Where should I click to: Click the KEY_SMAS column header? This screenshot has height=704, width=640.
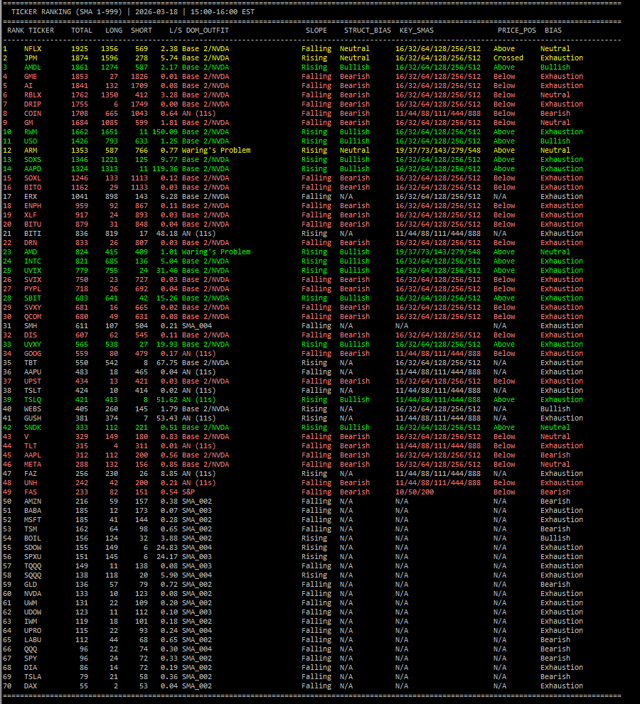coord(417,31)
